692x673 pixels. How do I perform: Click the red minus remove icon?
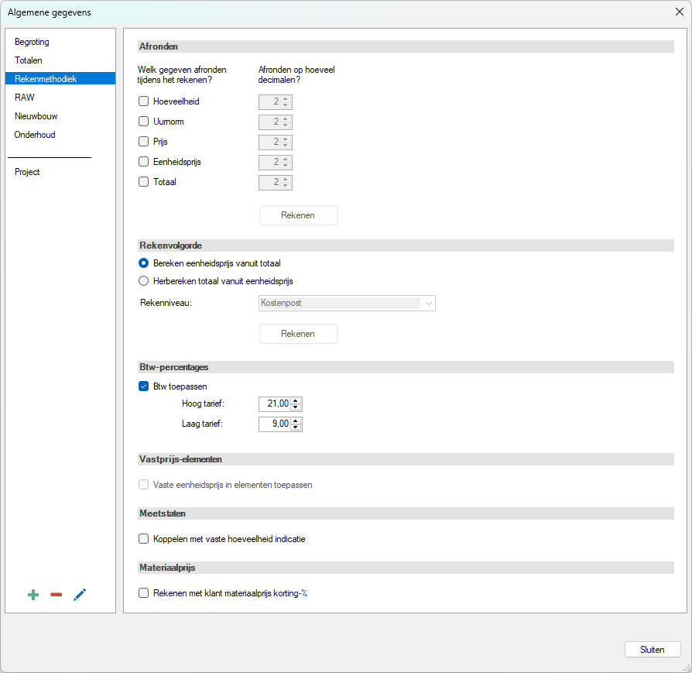[56, 595]
